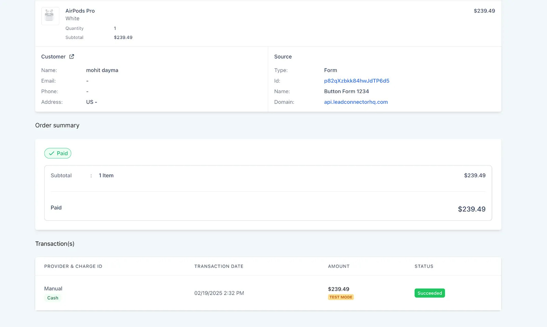Click the AirPods Pro product thumbnail
The width and height of the screenshot is (547, 327).
50,16
